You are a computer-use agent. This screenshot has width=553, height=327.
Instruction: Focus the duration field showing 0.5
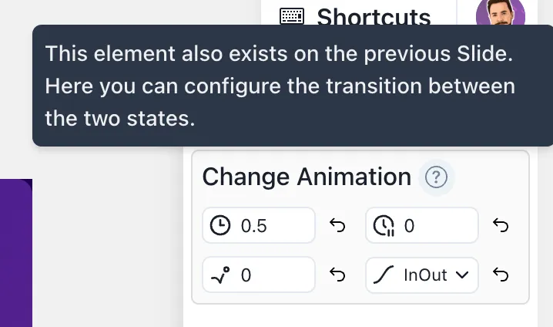259,226
